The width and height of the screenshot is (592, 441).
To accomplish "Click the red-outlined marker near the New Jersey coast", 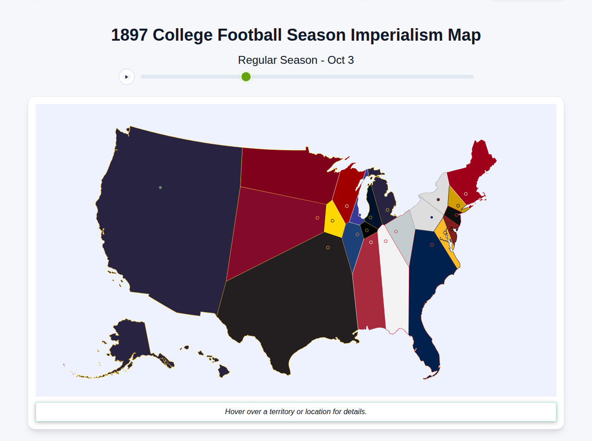I will pos(456,214).
